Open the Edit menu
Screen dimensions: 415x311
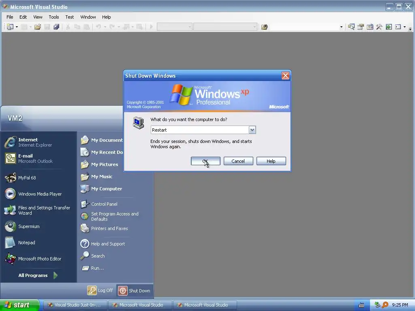tap(23, 17)
